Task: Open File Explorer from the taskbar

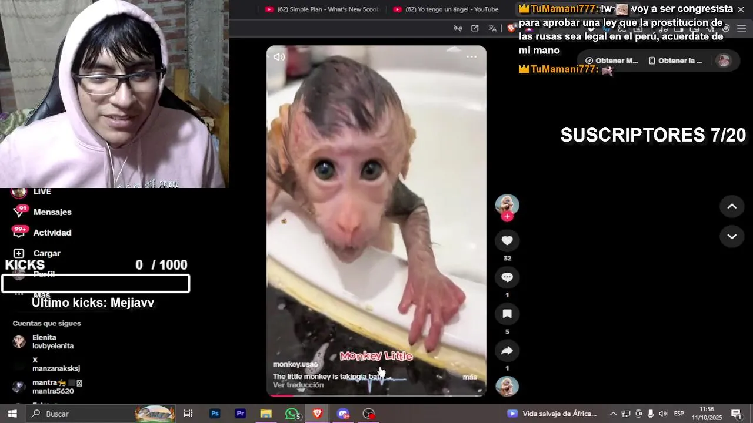Action: pyautogui.click(x=266, y=414)
